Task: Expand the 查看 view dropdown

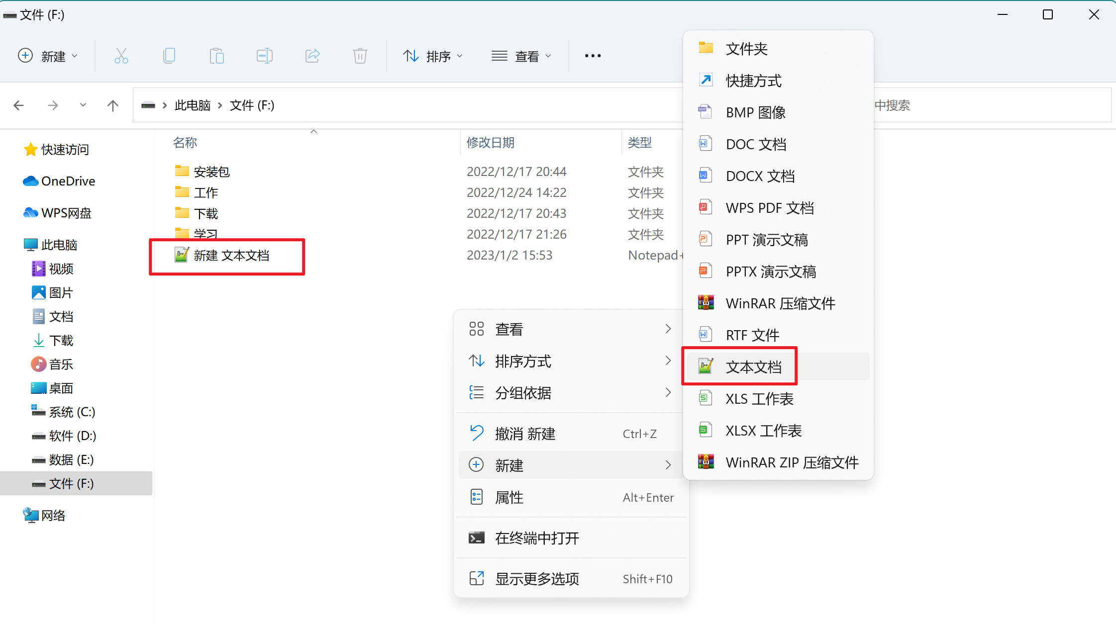Action: [521, 56]
